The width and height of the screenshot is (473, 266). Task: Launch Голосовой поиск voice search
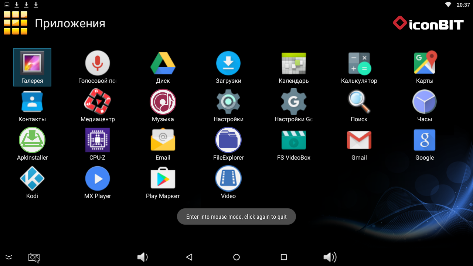coord(98,67)
